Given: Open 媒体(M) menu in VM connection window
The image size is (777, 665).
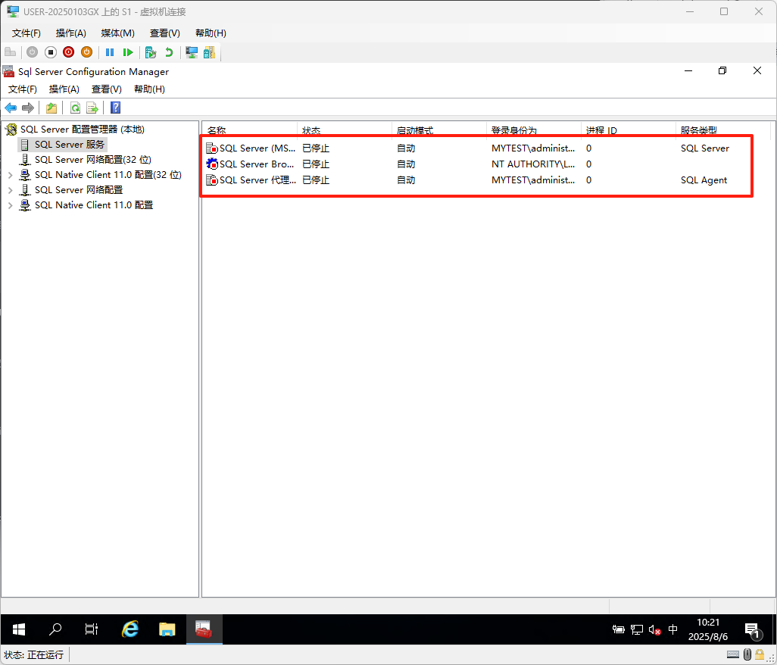Looking at the screenshot, I should pos(118,33).
